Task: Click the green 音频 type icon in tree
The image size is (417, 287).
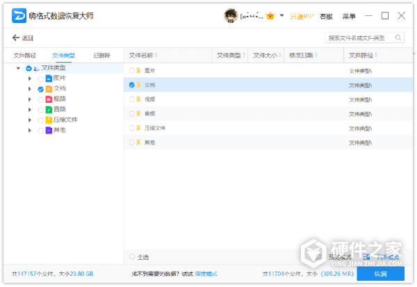Action: click(x=49, y=110)
